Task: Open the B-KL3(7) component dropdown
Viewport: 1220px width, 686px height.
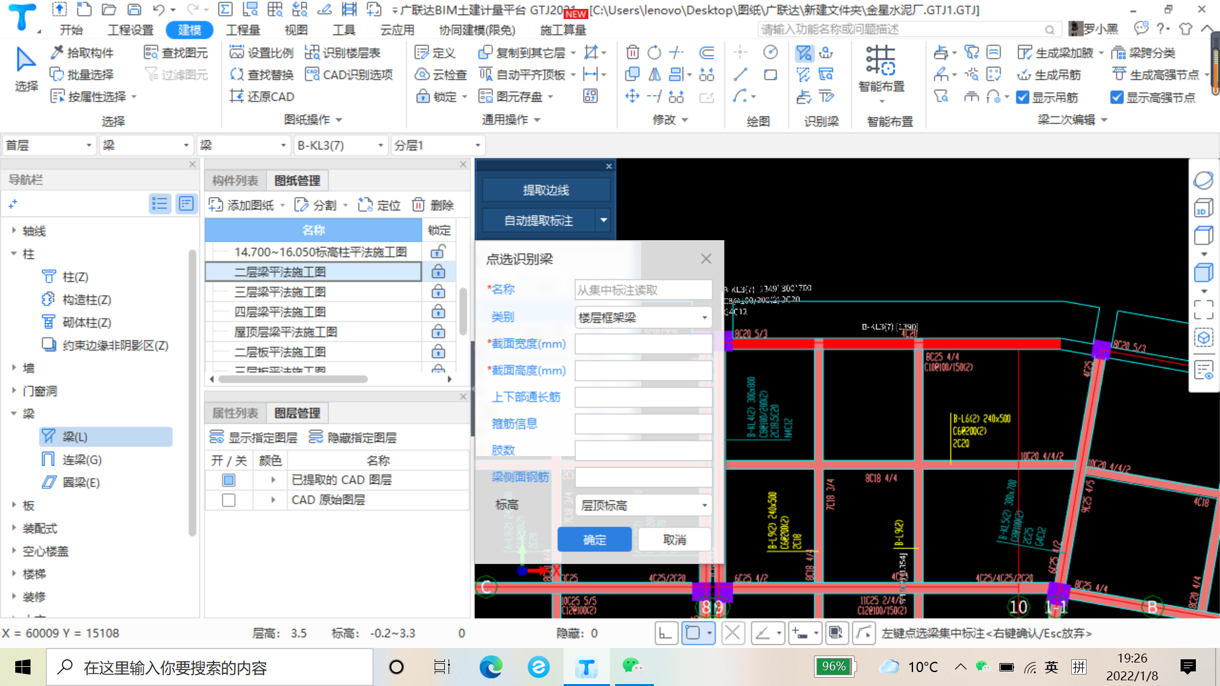Action: 341,145
